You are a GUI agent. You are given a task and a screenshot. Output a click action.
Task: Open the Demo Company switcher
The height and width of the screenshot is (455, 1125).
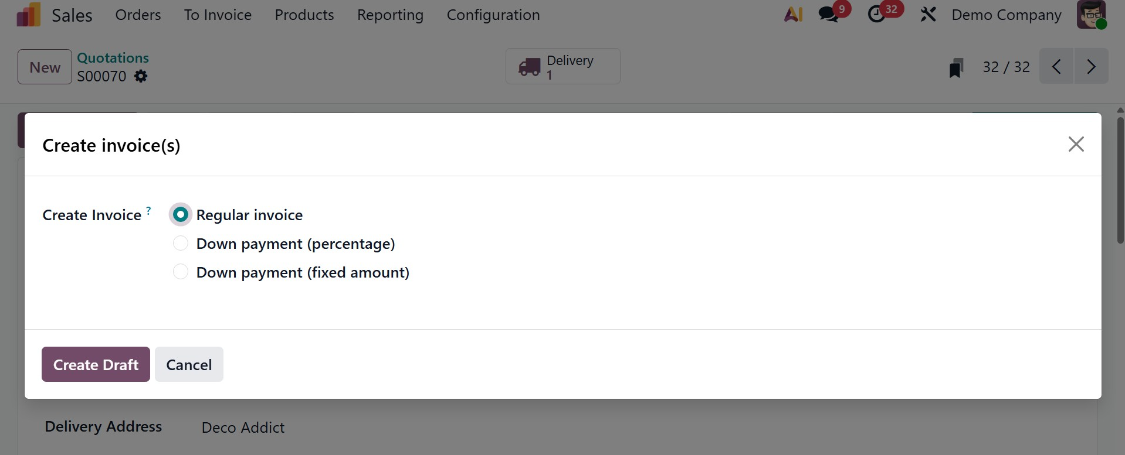pos(1006,15)
